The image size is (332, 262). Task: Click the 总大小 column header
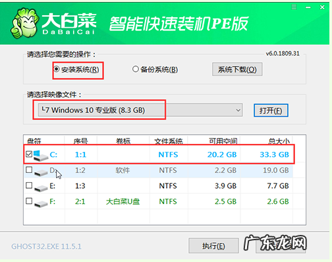(x=279, y=141)
